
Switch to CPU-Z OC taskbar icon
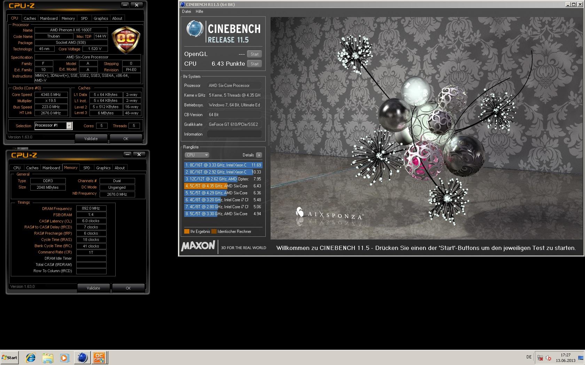[99, 358]
